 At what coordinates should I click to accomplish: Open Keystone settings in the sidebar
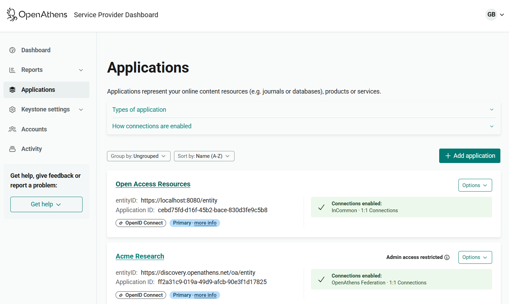pyautogui.click(x=46, y=109)
